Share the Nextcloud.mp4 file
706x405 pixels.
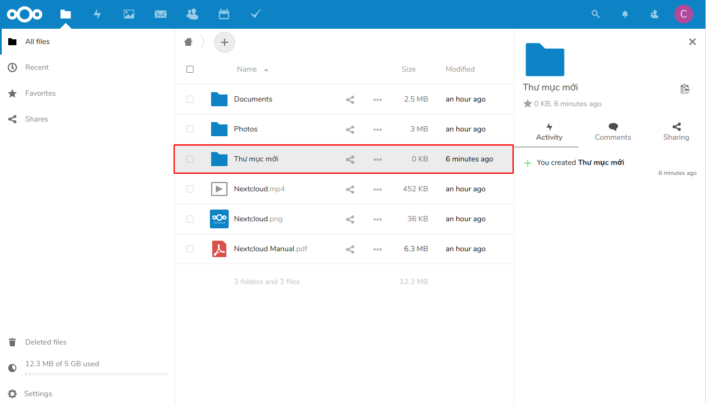point(350,190)
